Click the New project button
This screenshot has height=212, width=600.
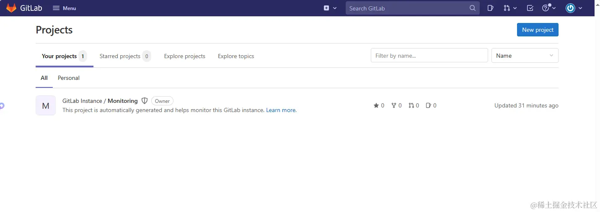538,30
